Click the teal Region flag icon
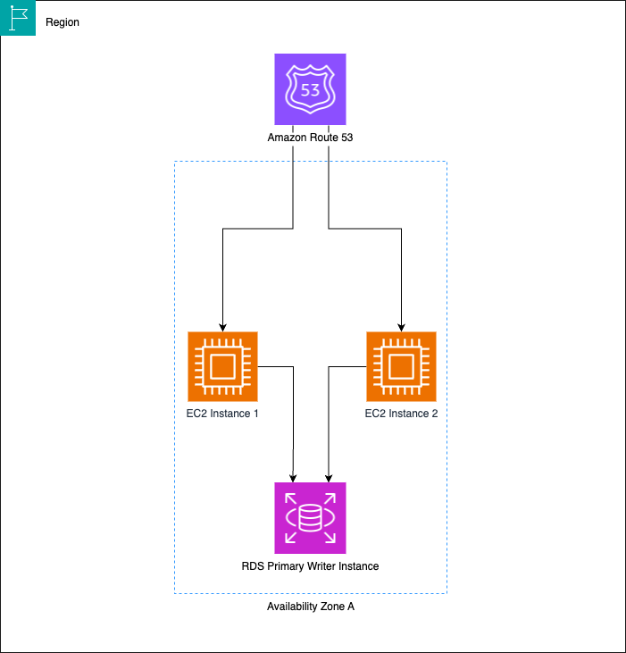626x653 pixels. click(18, 18)
